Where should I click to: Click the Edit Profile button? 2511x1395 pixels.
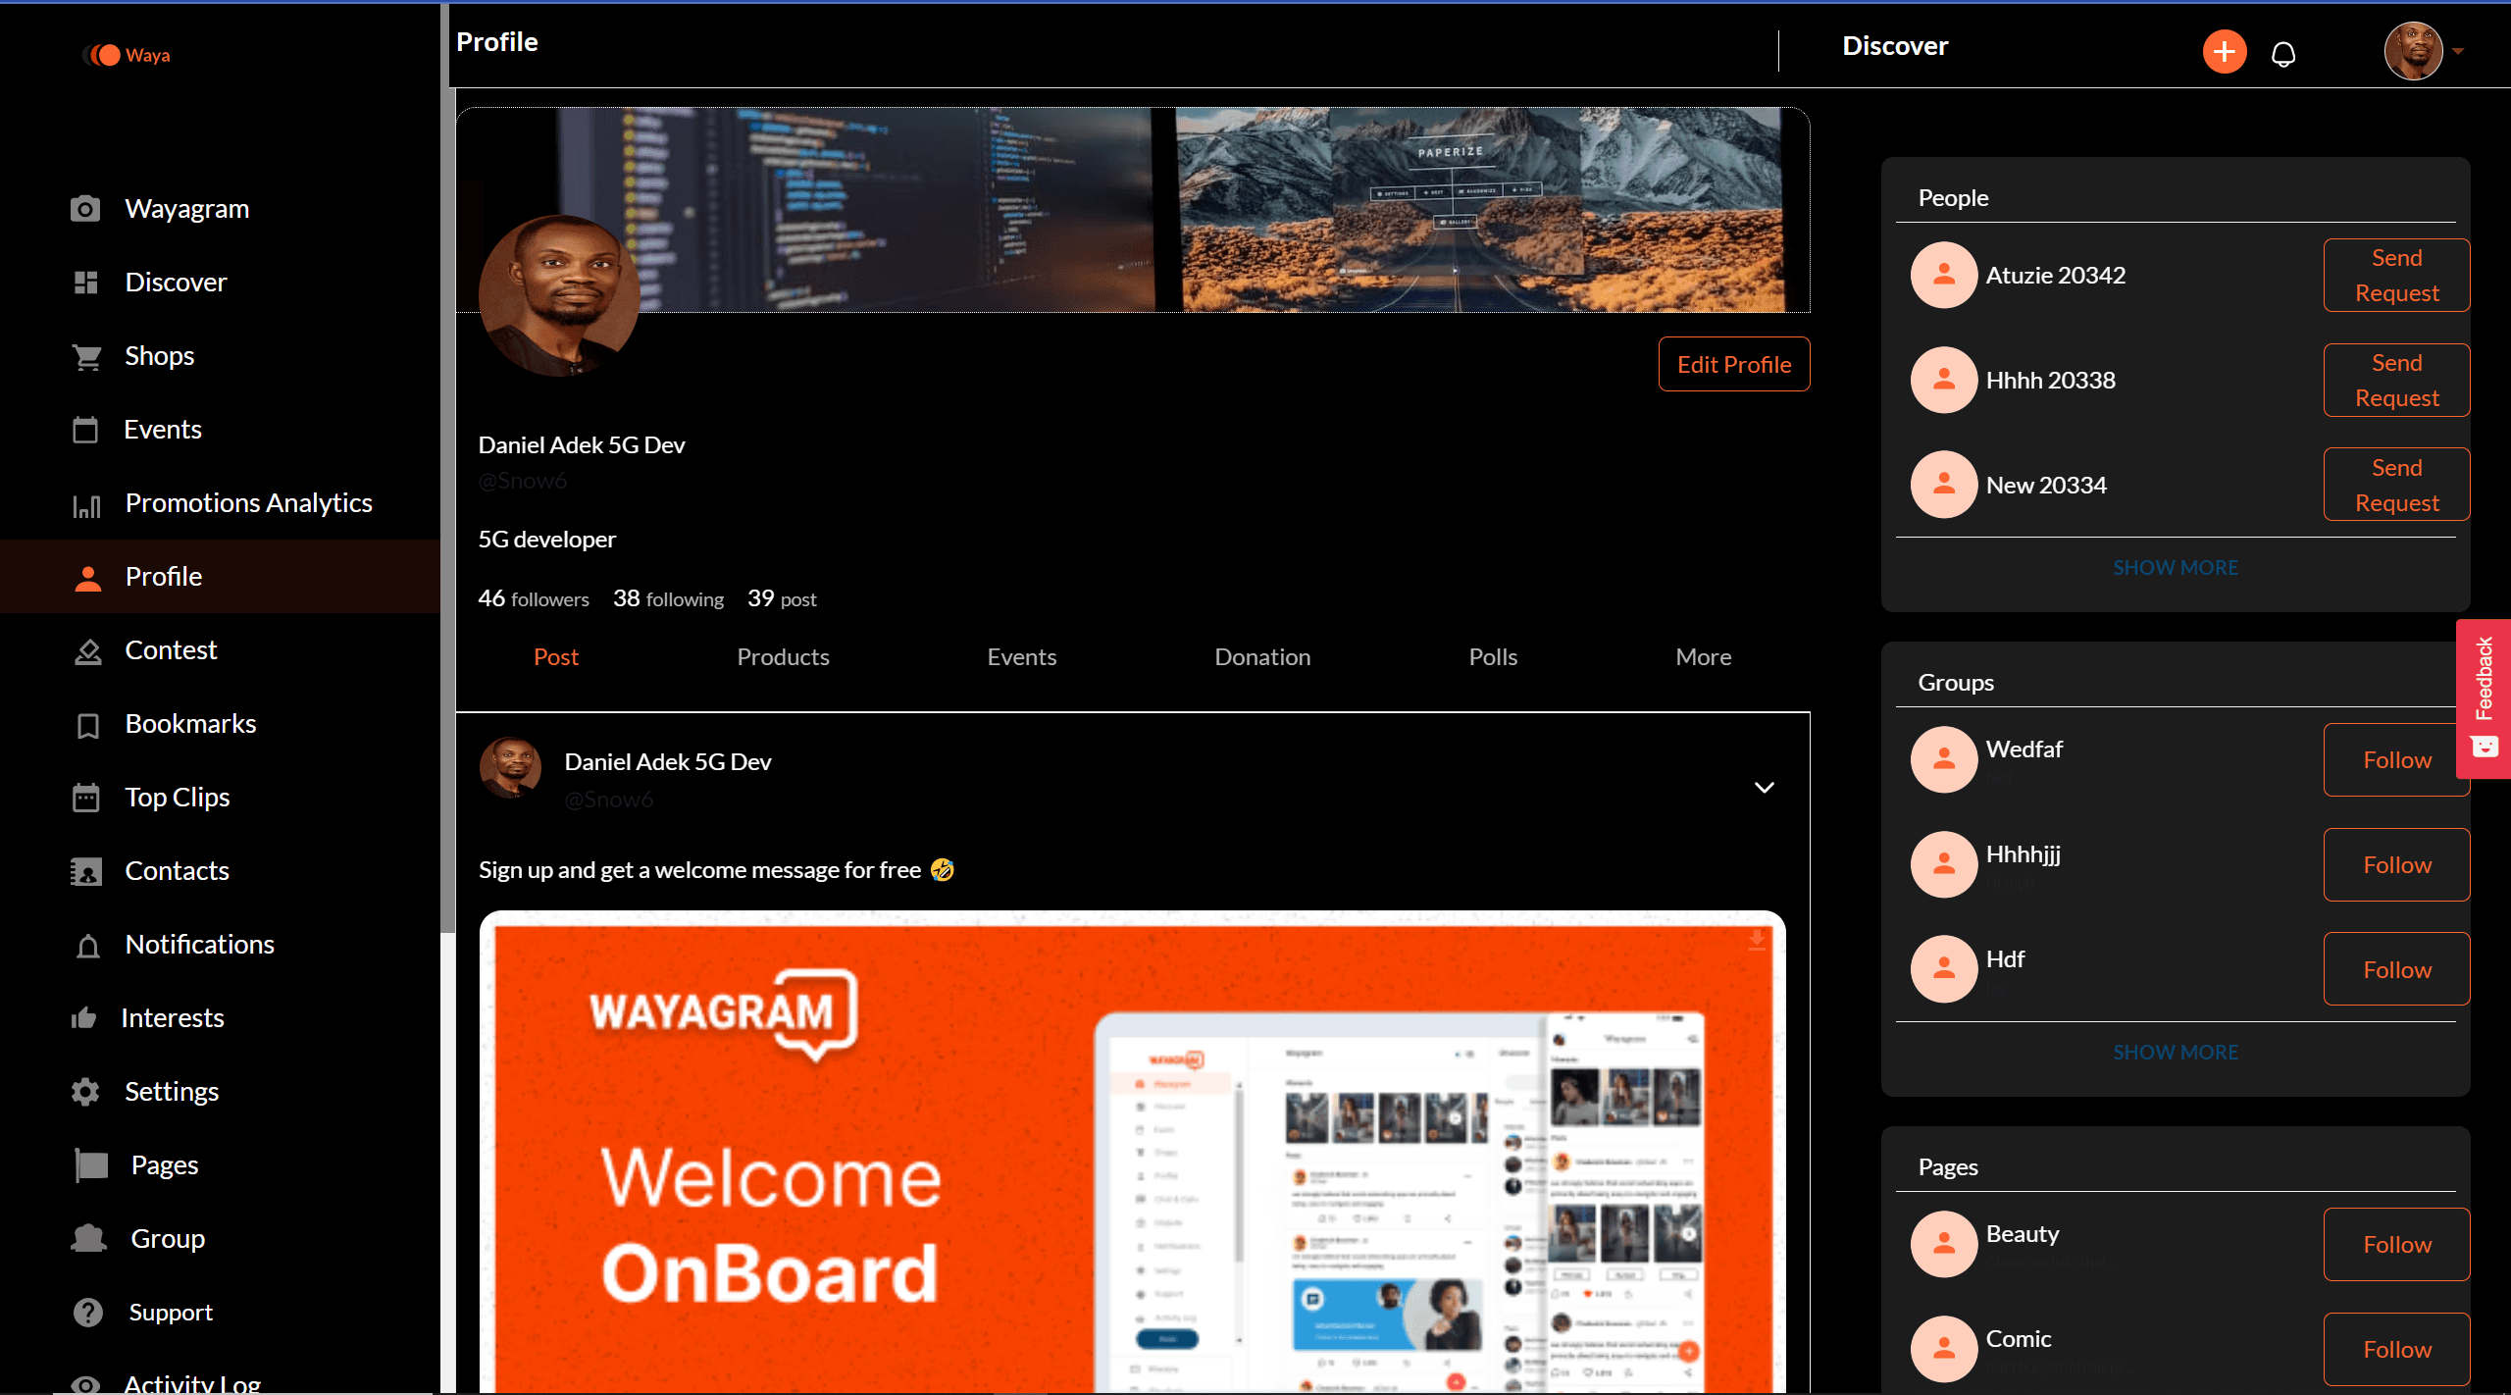(x=1733, y=364)
